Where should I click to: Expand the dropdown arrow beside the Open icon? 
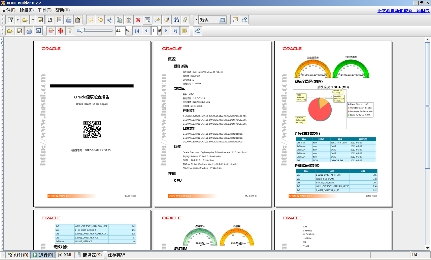[x=33, y=19]
